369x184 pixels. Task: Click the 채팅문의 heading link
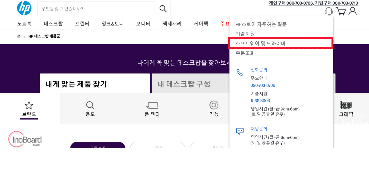259,129
